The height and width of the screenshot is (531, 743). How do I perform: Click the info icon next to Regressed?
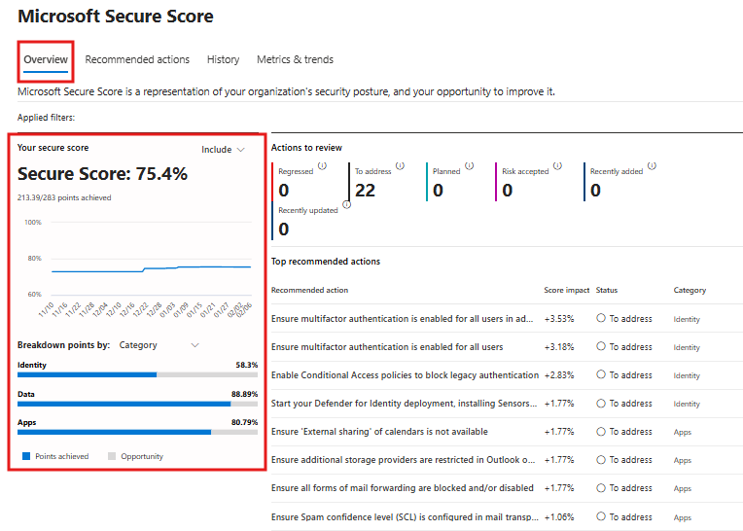[x=322, y=165]
